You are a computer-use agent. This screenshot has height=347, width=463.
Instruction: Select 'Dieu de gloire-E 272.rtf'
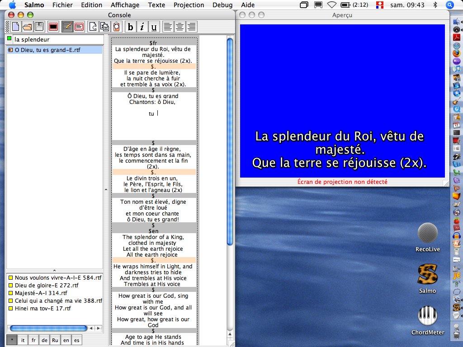(x=55, y=286)
